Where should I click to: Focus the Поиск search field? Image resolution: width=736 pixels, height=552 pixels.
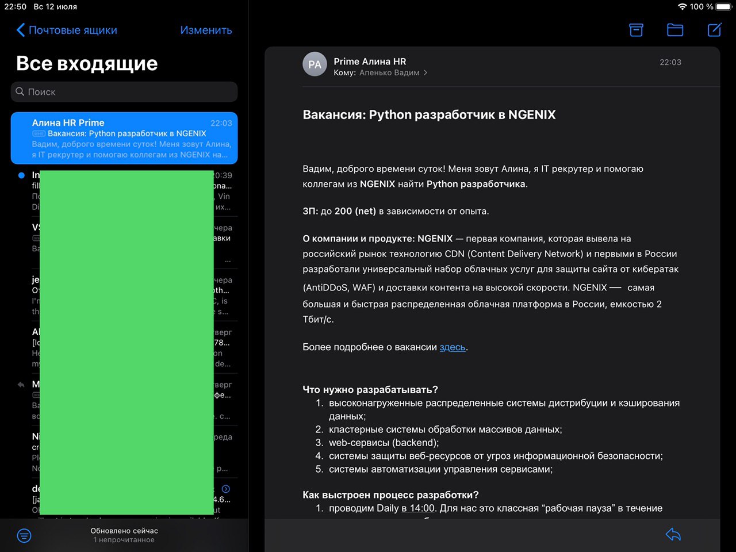[x=124, y=92]
